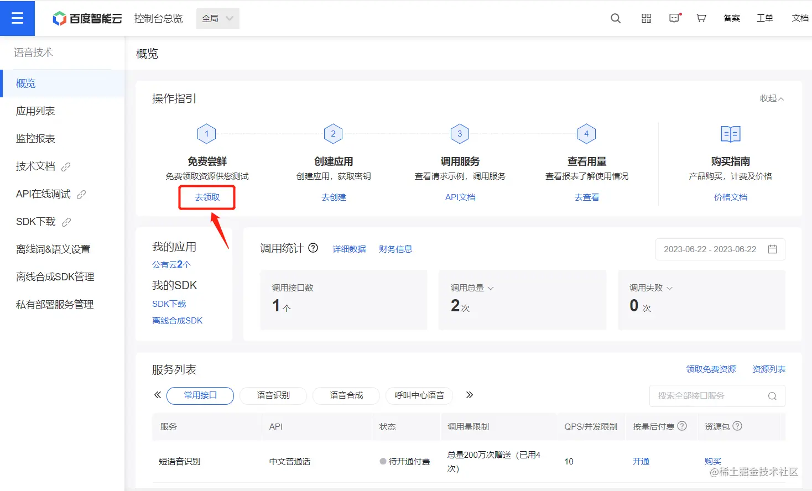812x491 pixels.
Task: Click the 去创建 link
Action: 334,197
